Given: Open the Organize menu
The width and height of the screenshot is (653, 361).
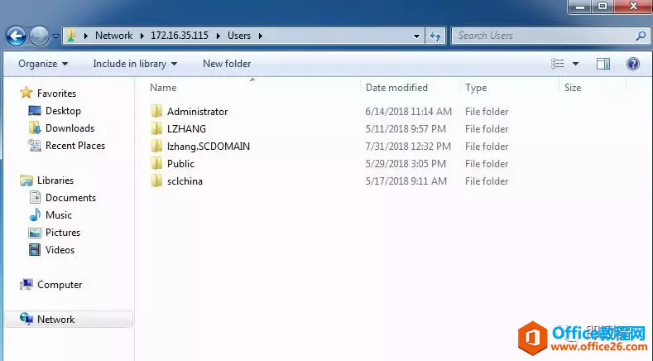Looking at the screenshot, I should [x=43, y=64].
